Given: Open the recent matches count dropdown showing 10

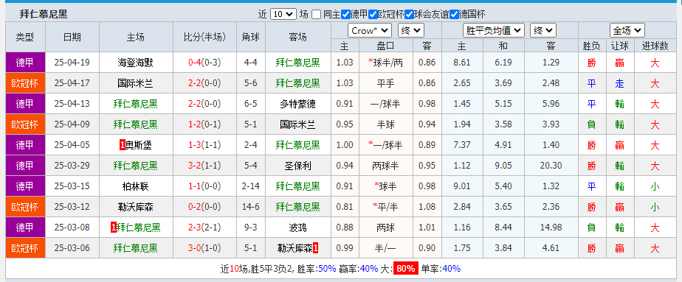Looking at the screenshot, I should (283, 14).
